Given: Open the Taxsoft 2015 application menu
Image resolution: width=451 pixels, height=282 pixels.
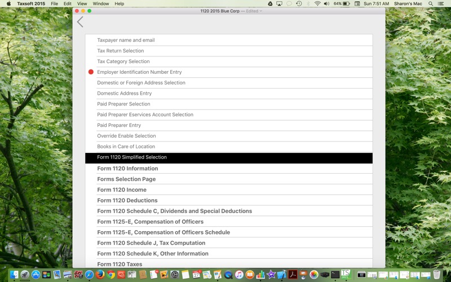Looking at the screenshot, I should (x=31, y=3).
